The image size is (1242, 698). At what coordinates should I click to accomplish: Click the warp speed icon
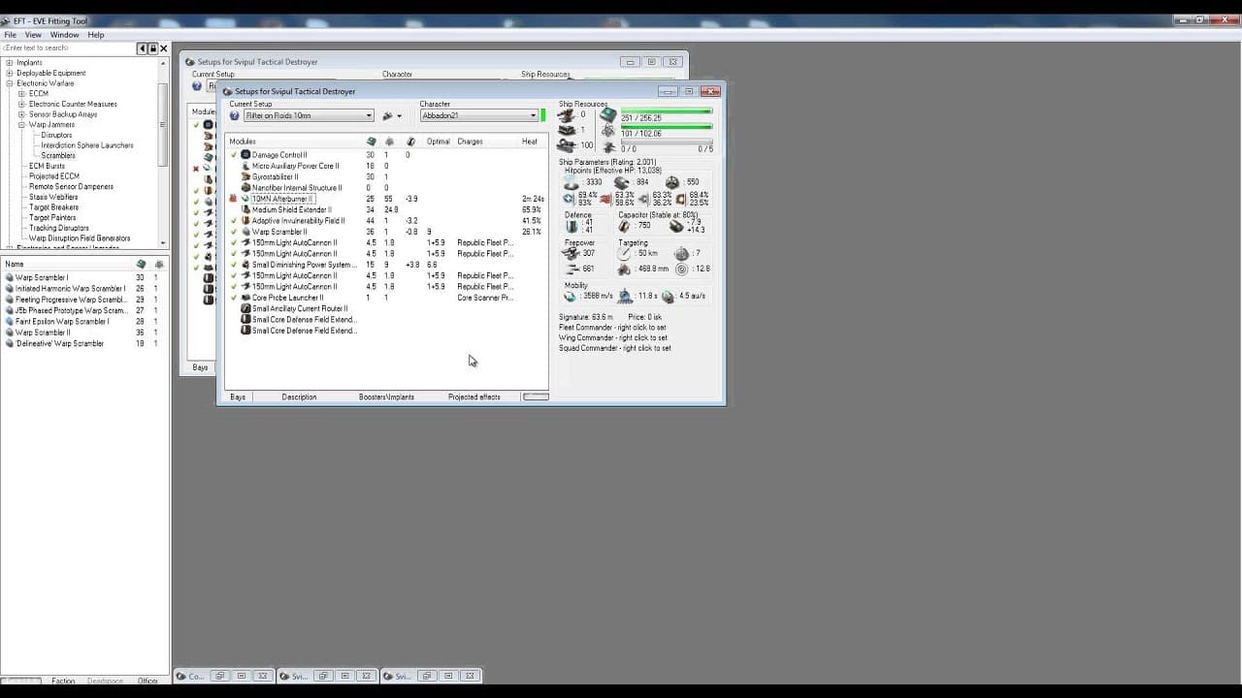[x=668, y=297]
